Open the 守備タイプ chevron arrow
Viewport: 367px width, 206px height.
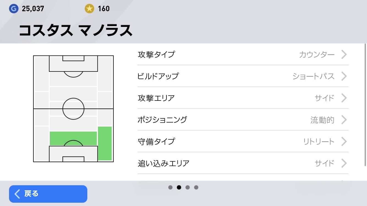click(344, 141)
